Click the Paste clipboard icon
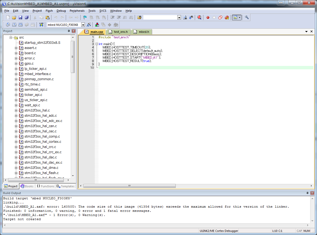Viewport: 317px width, 235px height. click(48, 17)
